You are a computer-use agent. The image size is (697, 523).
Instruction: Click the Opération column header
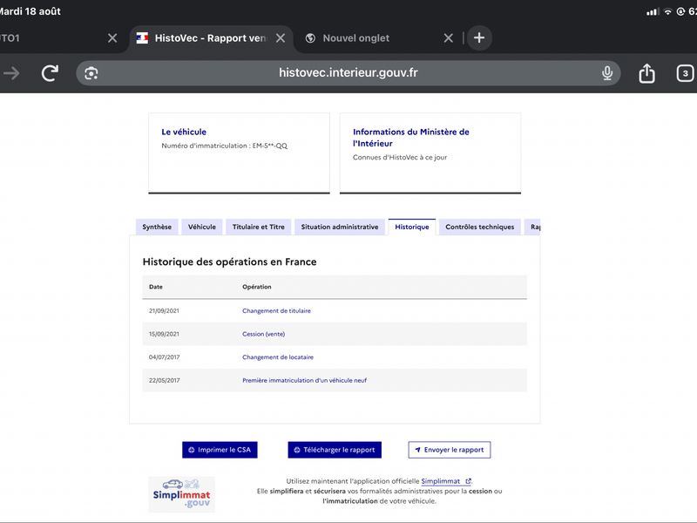(257, 287)
